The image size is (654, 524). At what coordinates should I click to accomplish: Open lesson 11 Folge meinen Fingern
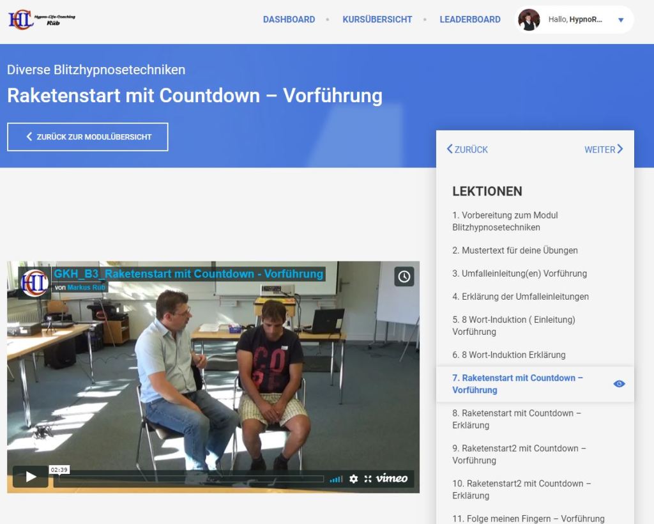pos(528,519)
